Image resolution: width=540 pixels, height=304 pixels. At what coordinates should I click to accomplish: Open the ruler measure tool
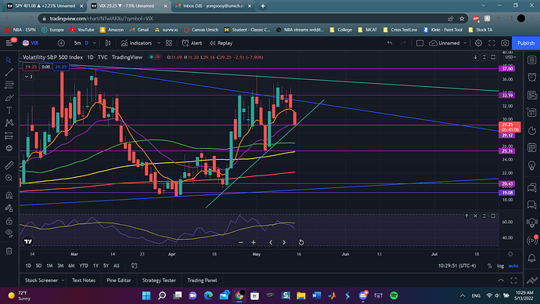click(x=9, y=165)
